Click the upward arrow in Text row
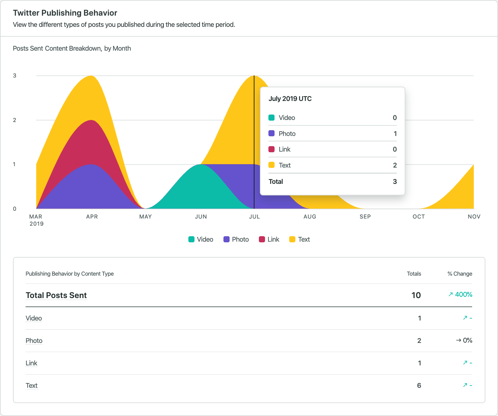This screenshot has width=498, height=416. pos(465,385)
